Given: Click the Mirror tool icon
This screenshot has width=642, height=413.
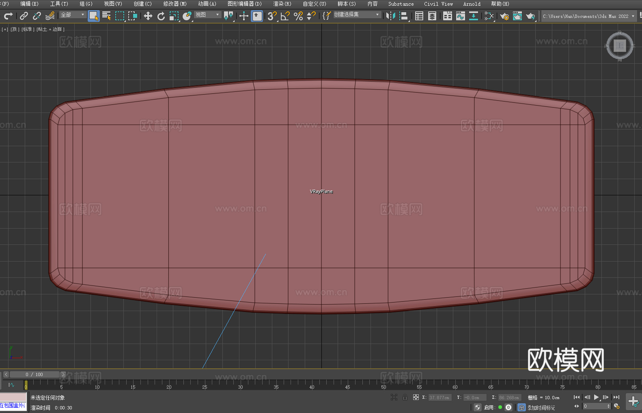Looking at the screenshot, I should point(391,16).
